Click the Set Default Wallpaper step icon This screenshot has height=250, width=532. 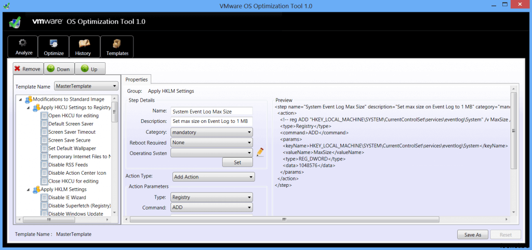[44, 148]
